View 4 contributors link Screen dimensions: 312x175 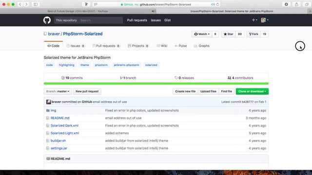click(240, 78)
